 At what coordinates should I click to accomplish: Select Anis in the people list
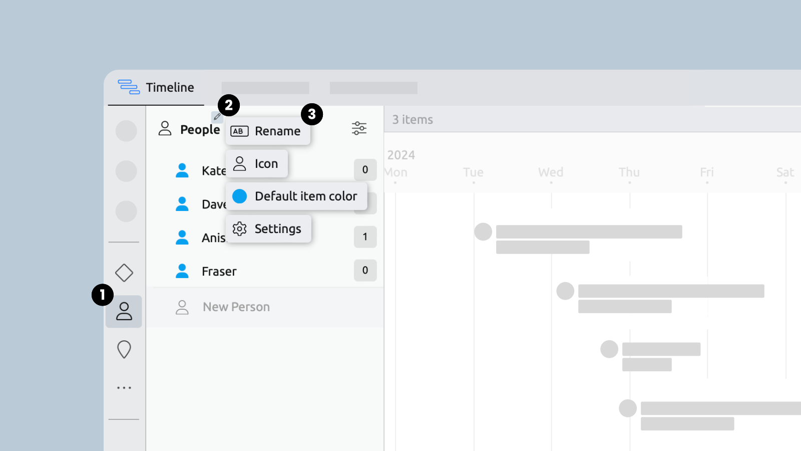(x=214, y=238)
